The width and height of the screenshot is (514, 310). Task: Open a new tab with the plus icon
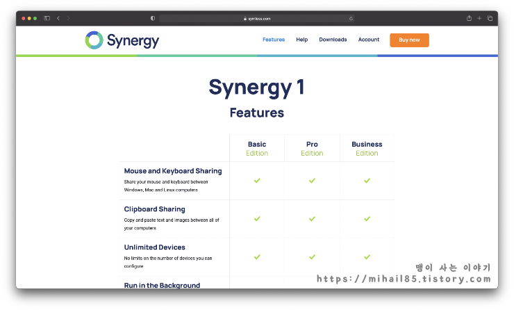[479, 18]
